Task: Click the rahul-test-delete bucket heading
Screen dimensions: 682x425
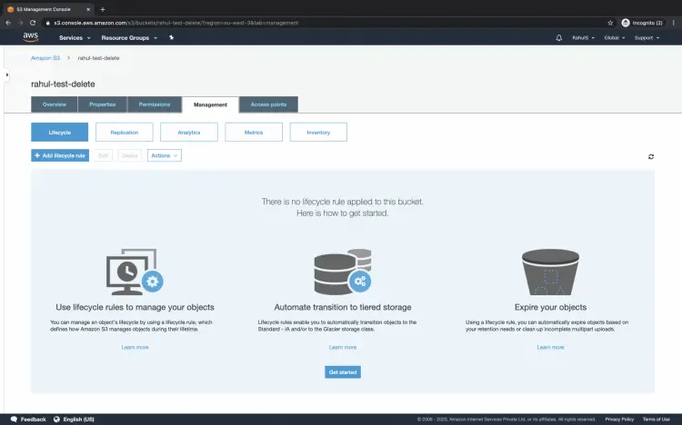Action: tap(63, 84)
